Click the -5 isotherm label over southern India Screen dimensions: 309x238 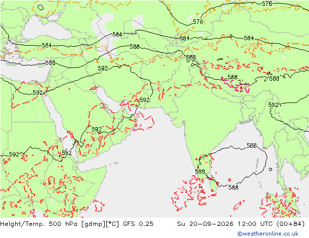[x=208, y=162]
